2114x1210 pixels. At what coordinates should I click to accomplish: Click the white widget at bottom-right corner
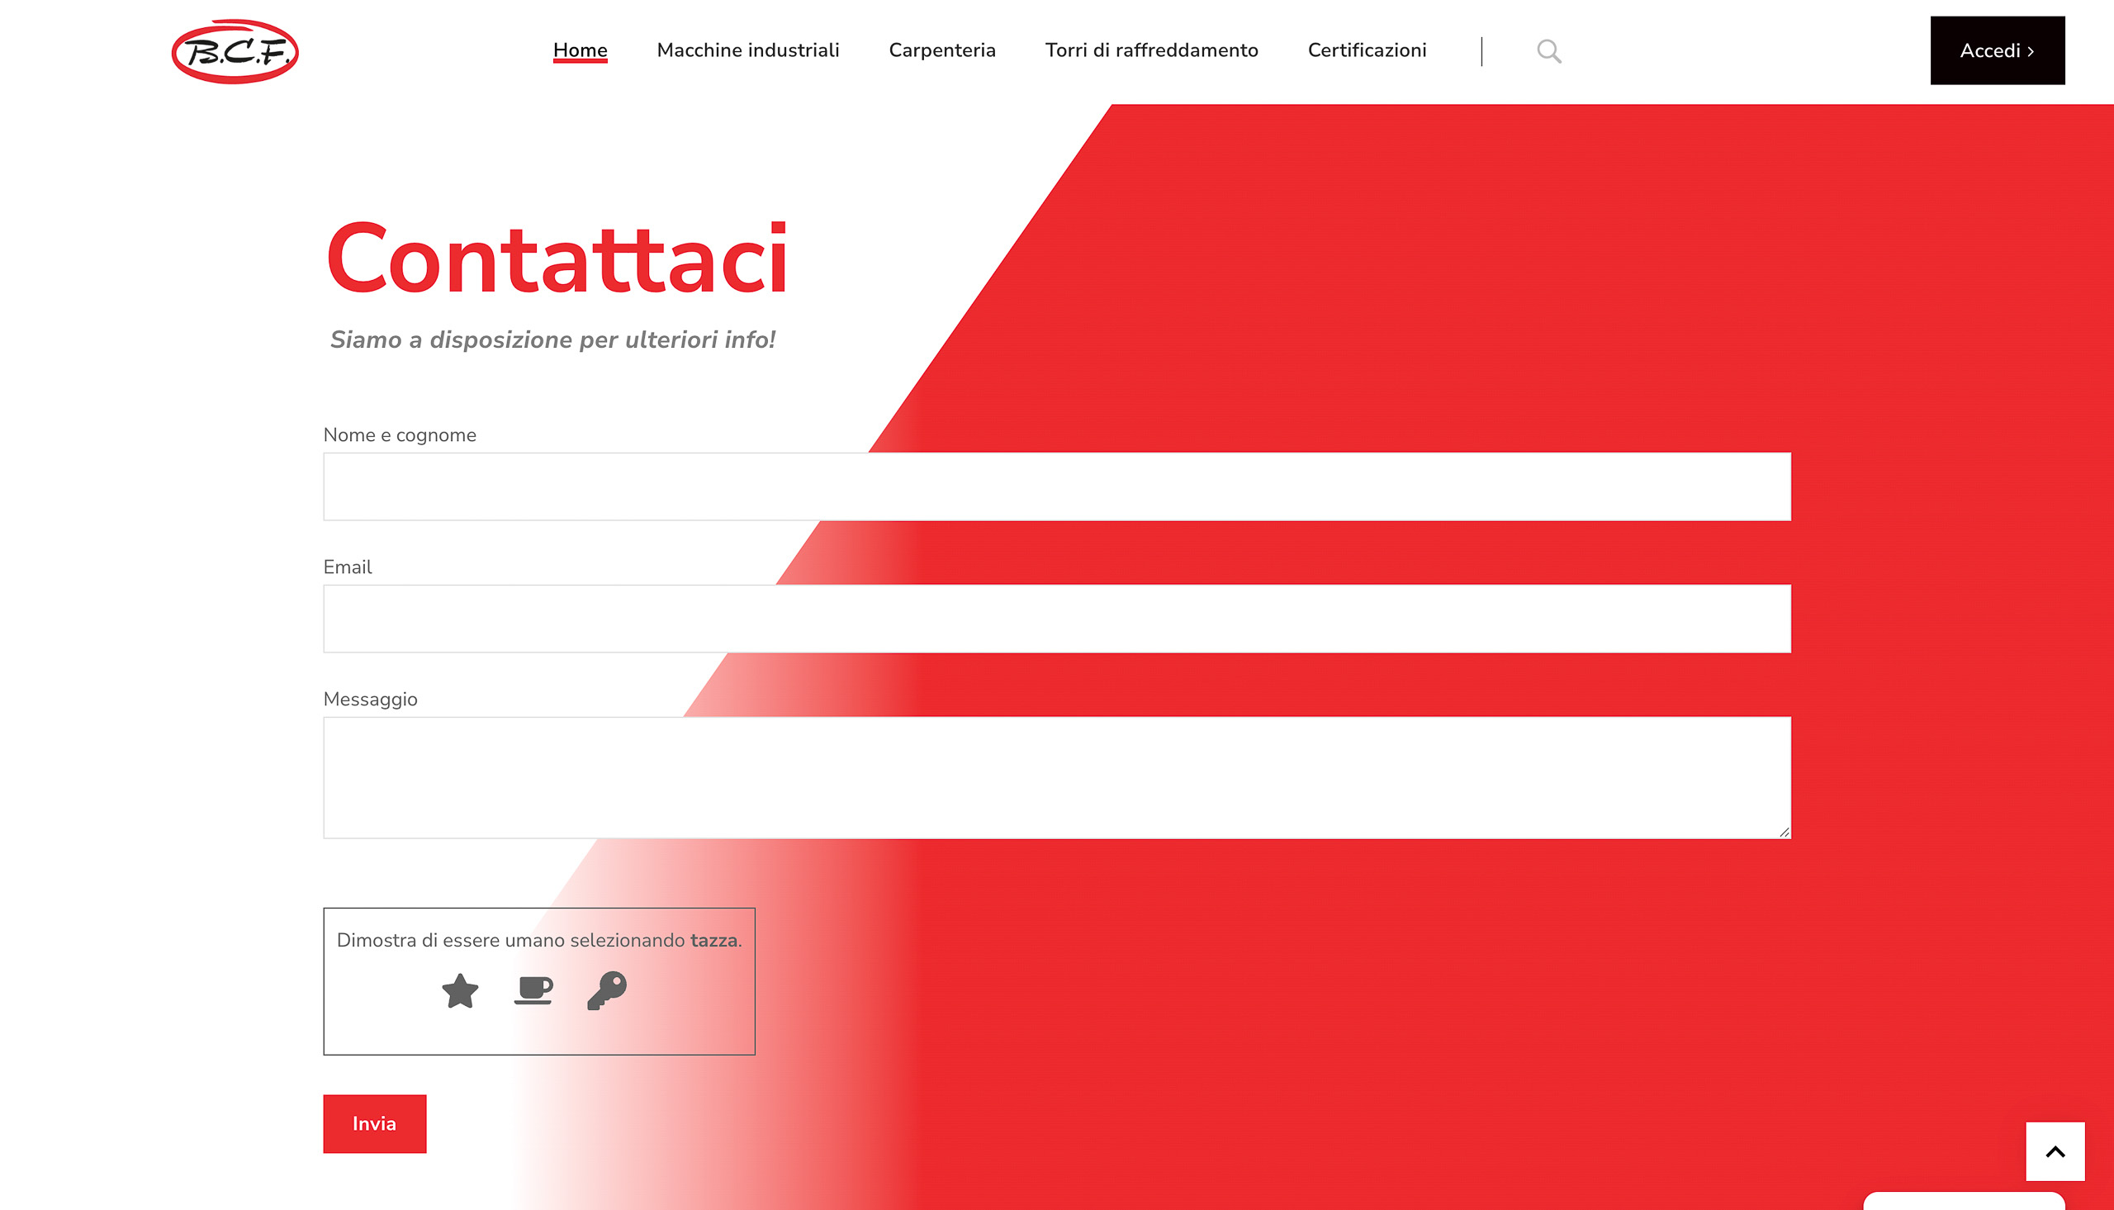tap(1964, 1202)
